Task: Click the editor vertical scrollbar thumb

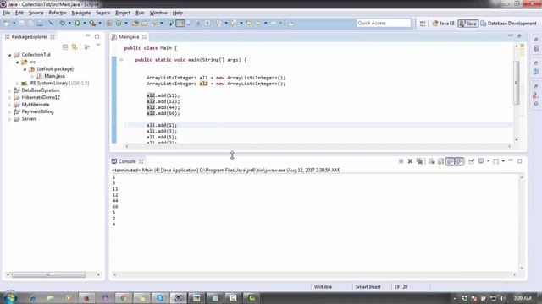Action: (x=517, y=83)
